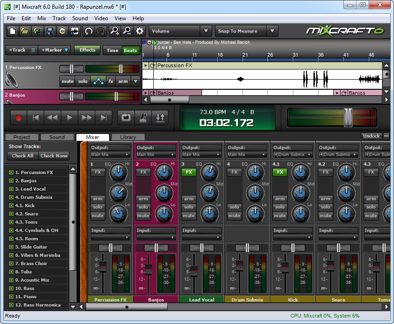Click the red Record button

(x=18, y=117)
